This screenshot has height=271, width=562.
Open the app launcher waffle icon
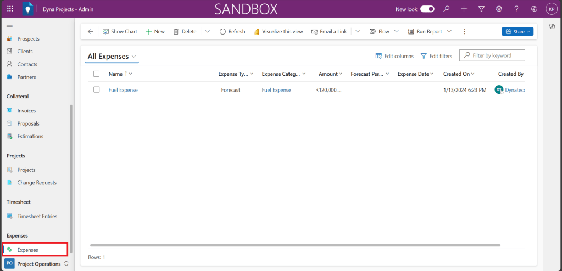pos(10,9)
